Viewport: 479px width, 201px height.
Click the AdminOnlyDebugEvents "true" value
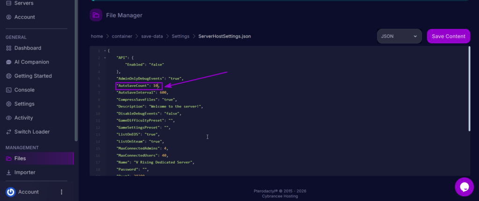pyautogui.click(x=175, y=79)
